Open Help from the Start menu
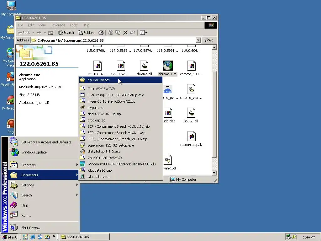The image size is (321, 241). [x=44, y=205]
